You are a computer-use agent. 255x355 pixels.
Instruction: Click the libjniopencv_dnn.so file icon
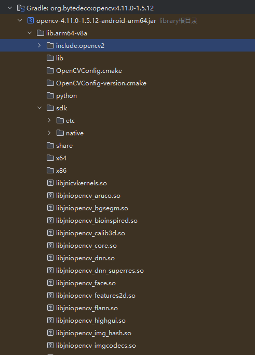[50, 258]
